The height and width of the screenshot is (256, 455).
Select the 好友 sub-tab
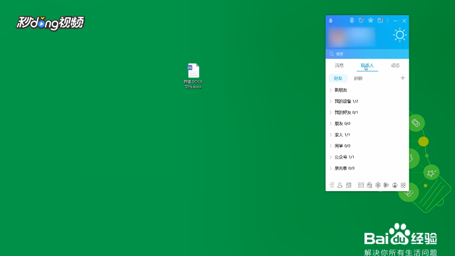pyautogui.click(x=338, y=78)
